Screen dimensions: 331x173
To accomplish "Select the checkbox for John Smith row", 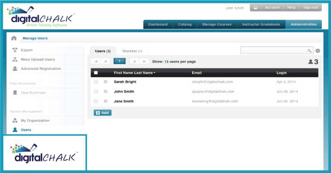I will (96, 91).
